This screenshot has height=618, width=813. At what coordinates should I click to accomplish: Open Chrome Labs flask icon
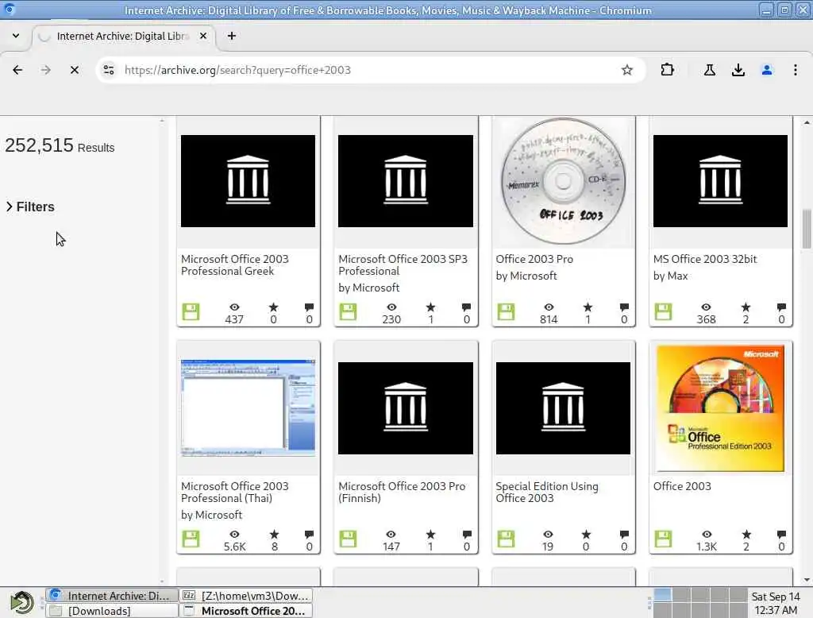709,70
